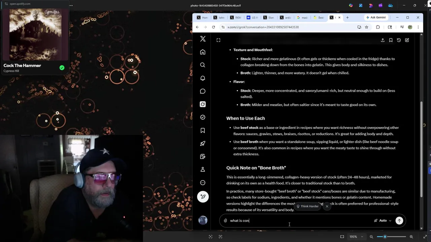The image size is (431, 242).
Task: Open the Chrome three-dot menu
Action: tap(418, 27)
